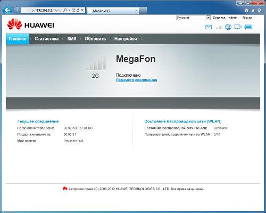Open the Параметр соединения link
Viewport: 266px width, 213px height.
137,80
